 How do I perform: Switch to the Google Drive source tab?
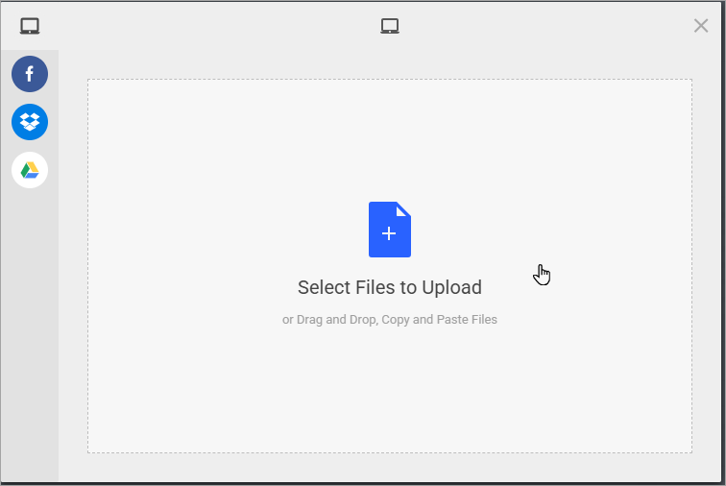tap(30, 170)
